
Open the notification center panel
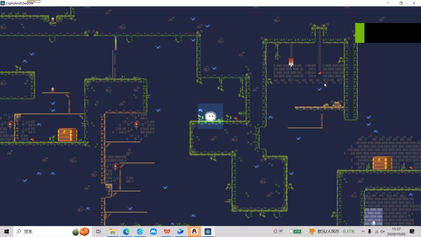point(412,232)
